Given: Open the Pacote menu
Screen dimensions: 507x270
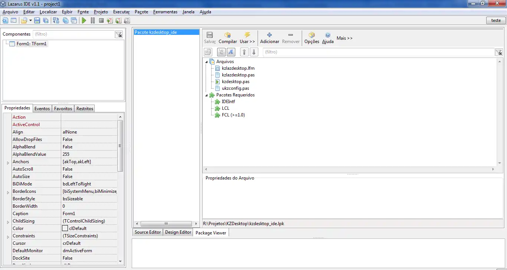Looking at the screenshot, I should click(141, 12).
